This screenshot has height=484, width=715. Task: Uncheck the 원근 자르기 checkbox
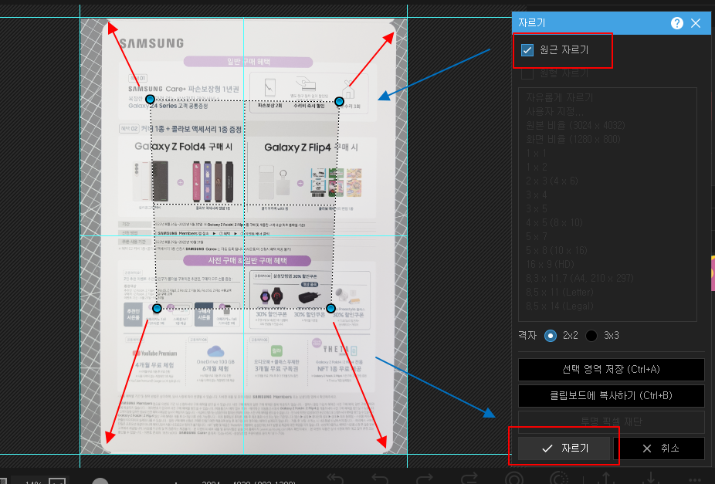pyautogui.click(x=527, y=50)
